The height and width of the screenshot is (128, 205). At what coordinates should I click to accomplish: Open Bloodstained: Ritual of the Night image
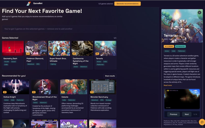click(45, 87)
